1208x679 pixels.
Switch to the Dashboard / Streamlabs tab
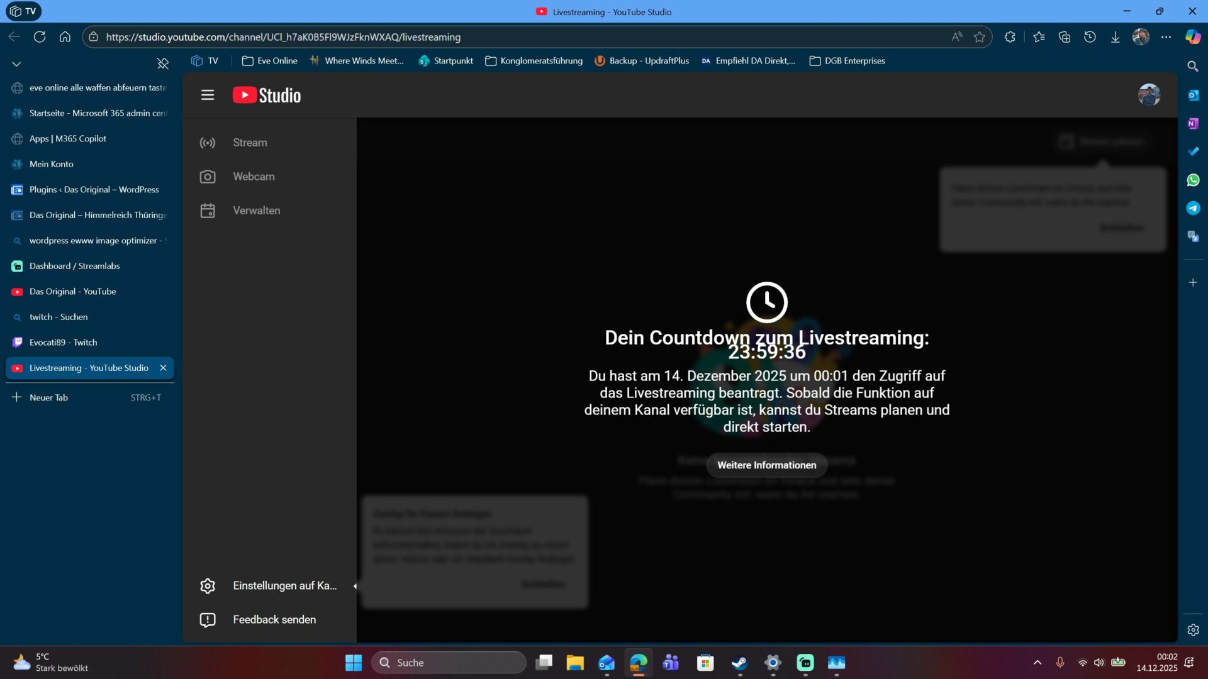click(74, 265)
